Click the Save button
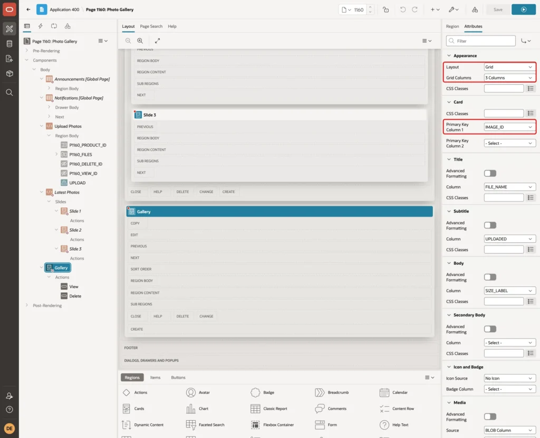This screenshot has height=438, width=540. tap(498, 9)
